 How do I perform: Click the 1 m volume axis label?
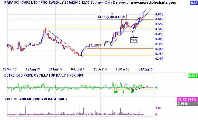[x=158, y=108]
